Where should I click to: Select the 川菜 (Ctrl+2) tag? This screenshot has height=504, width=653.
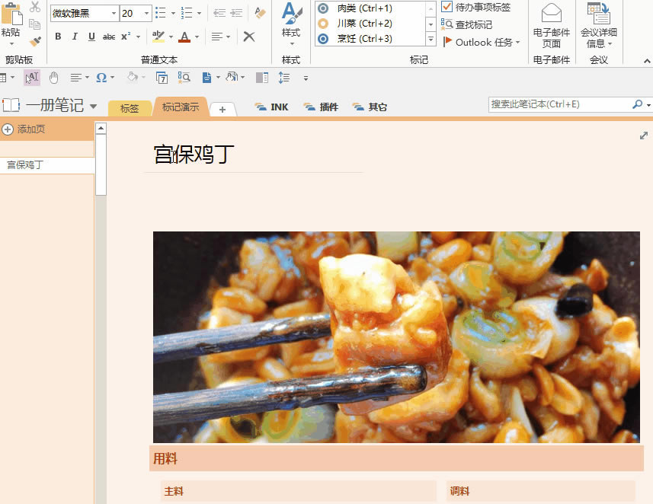pos(370,24)
